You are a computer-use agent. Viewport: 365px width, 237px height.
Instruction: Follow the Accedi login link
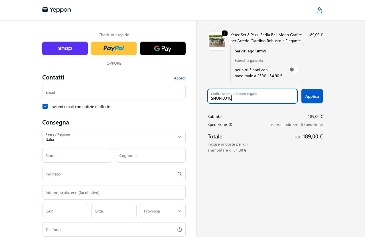click(x=180, y=78)
